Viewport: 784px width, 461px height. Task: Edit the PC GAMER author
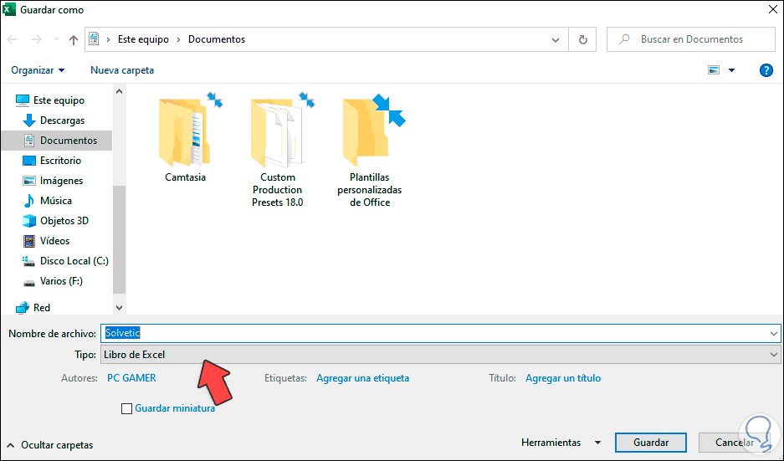(131, 378)
